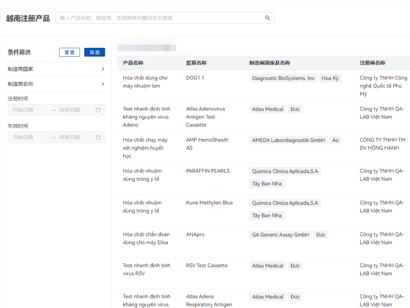This screenshot has width=410, height=308.
Task: Click Công ty TNHH QA-LAB in ANApro row
Action: [x=382, y=239]
